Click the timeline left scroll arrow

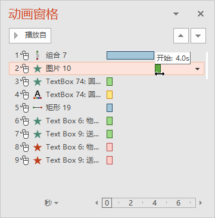point(96,203)
